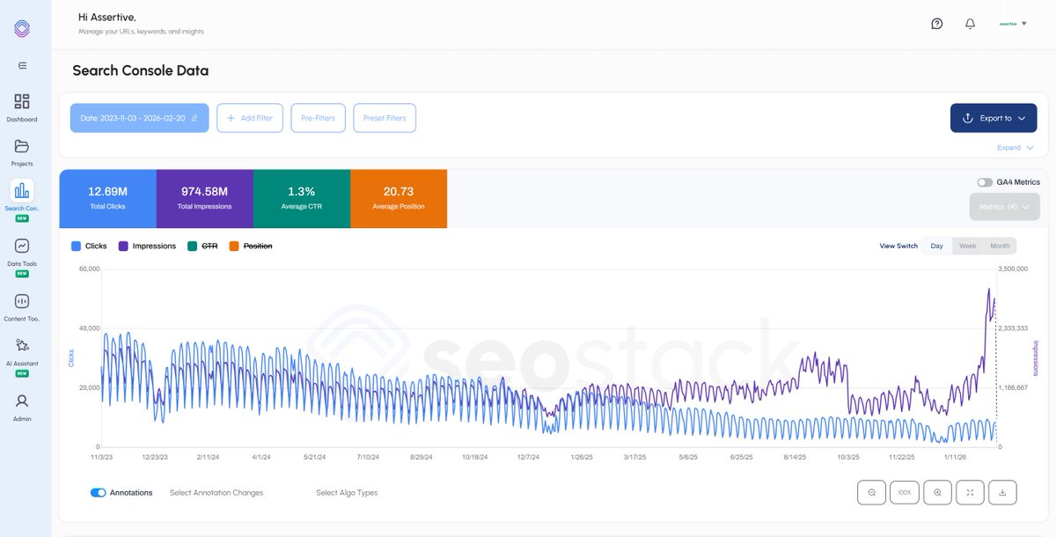Select the Search Console chart icon

point(22,190)
